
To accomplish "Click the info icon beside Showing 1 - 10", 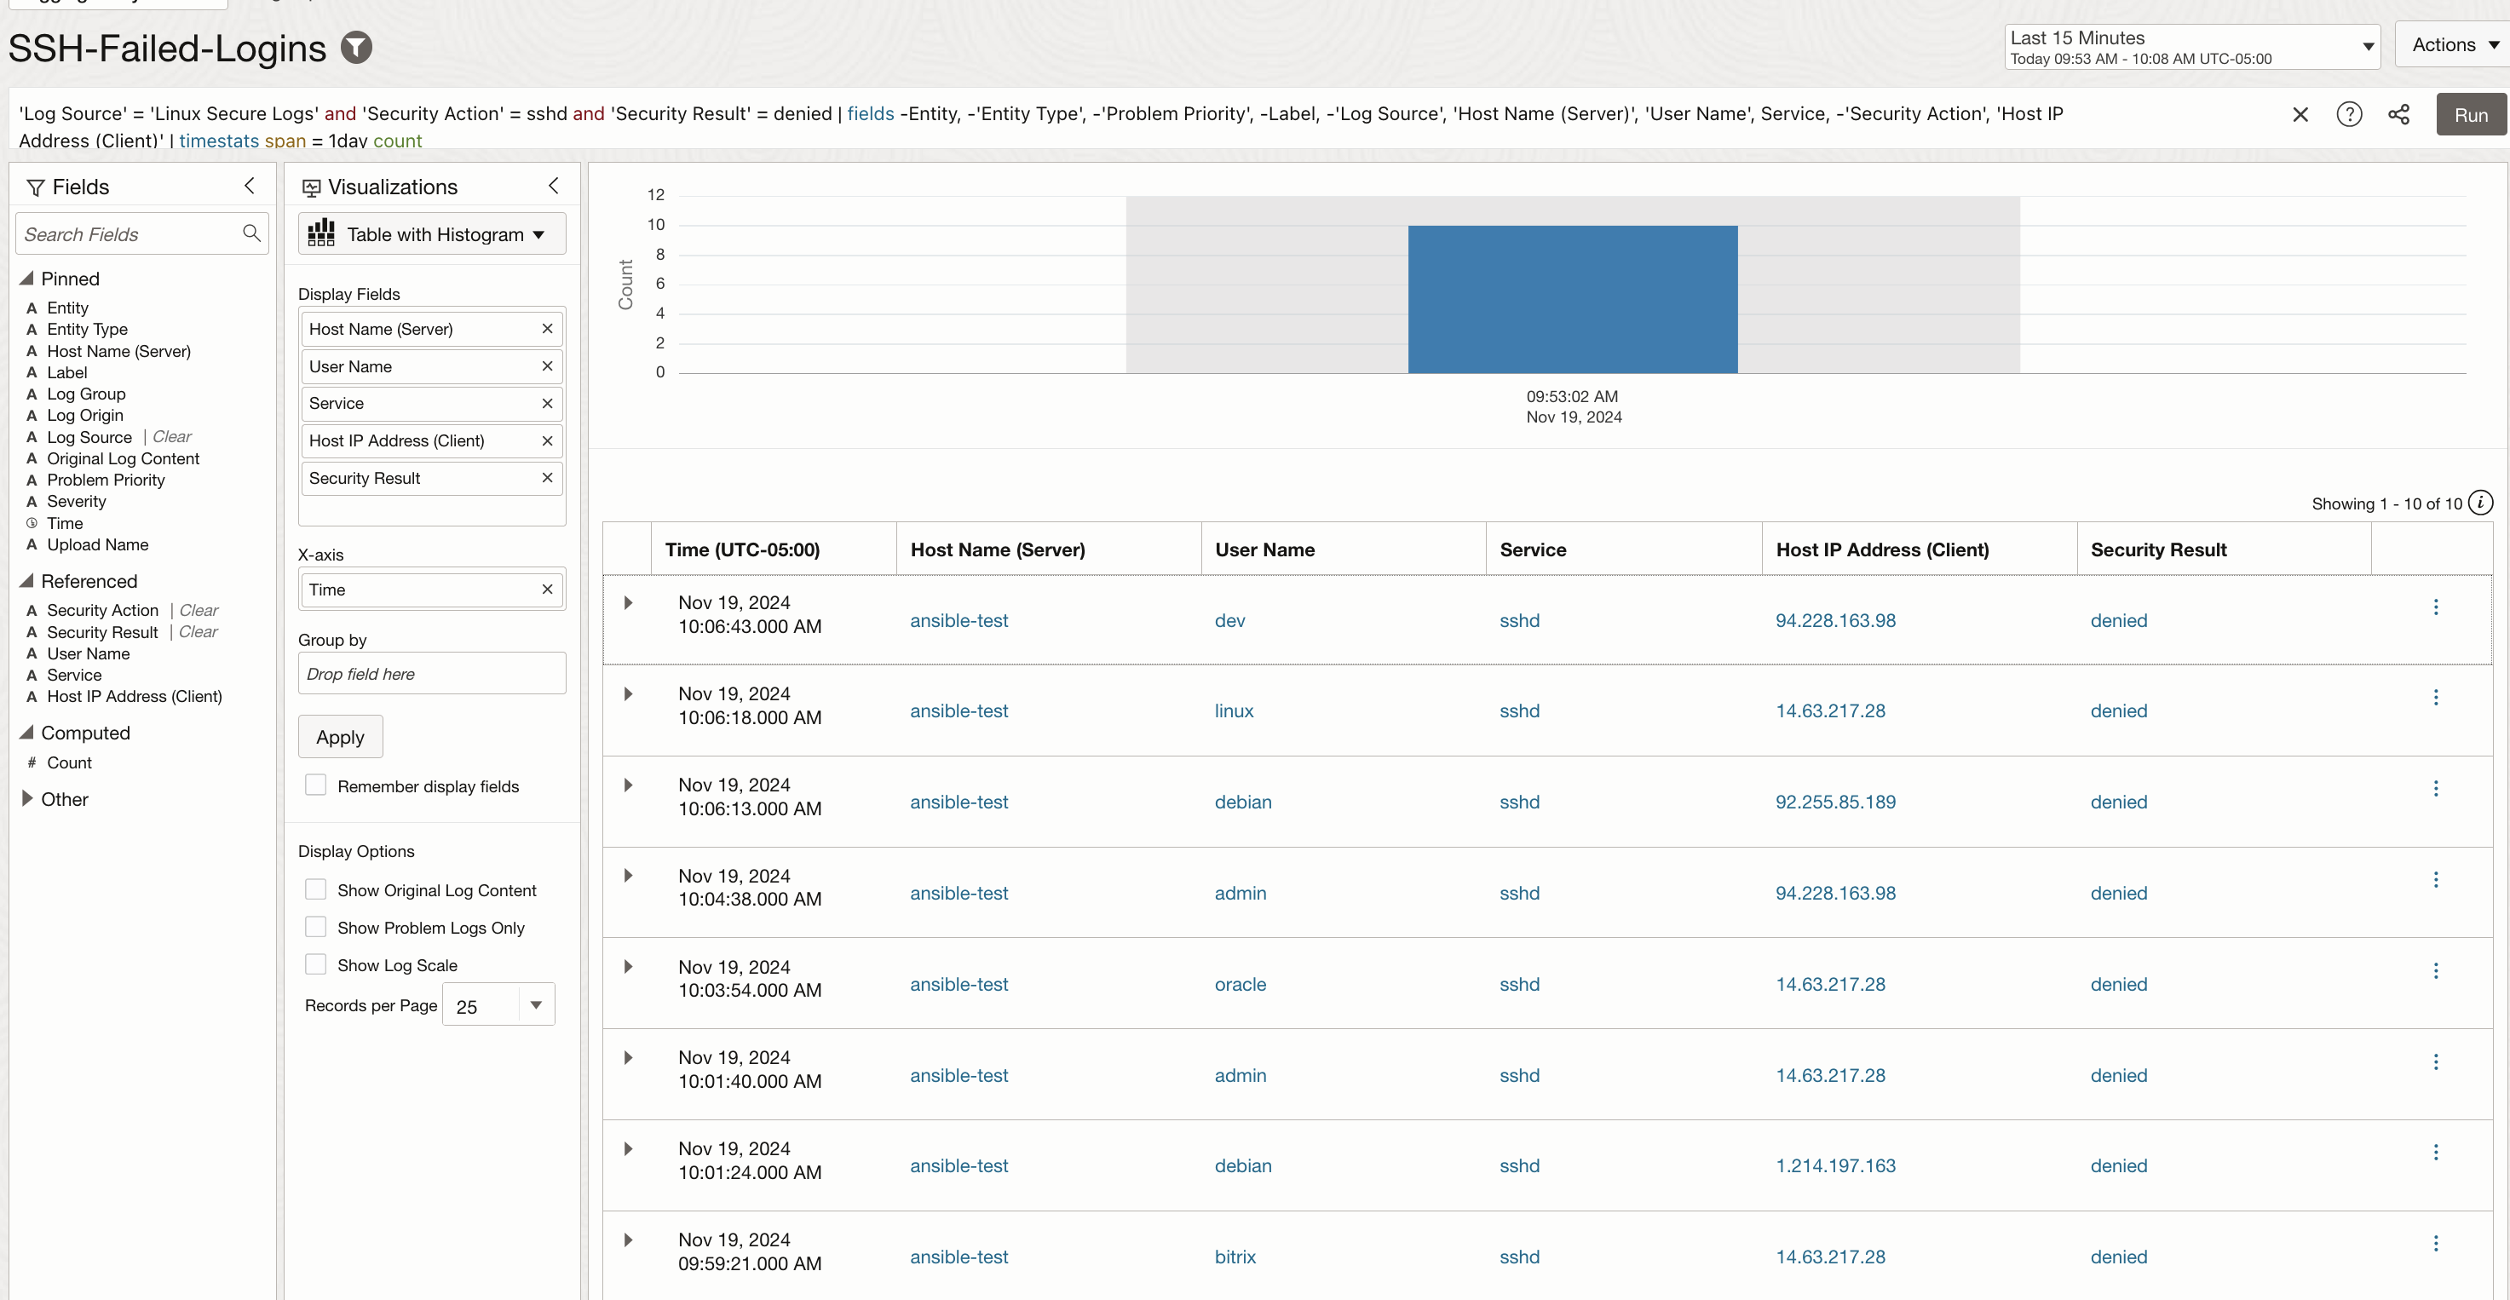I will (x=2481, y=503).
